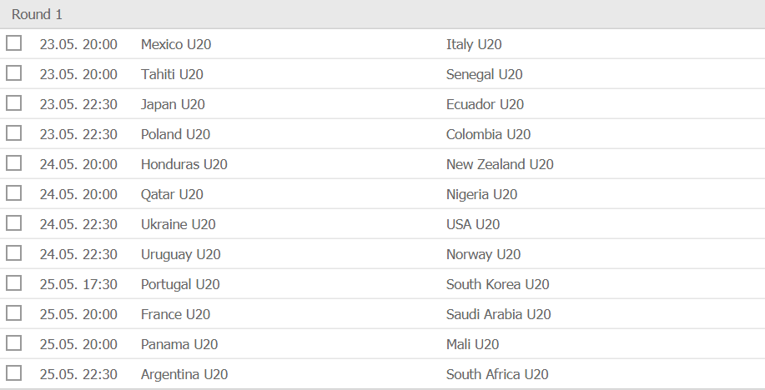Check the Mexico U20 vs Italy U20 match box
Viewport: 765px width, 390px height.
[x=13, y=42]
